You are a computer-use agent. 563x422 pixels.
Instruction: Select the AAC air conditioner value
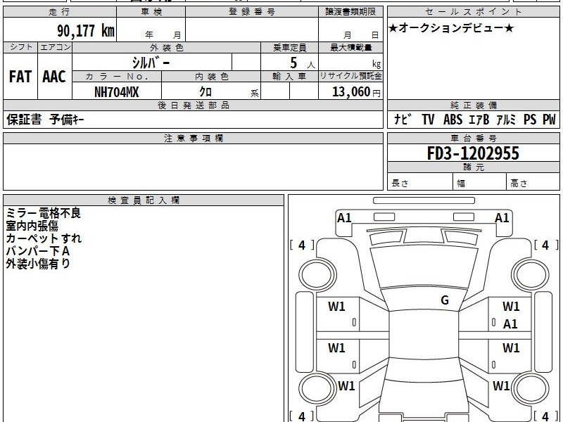pyautogui.click(x=54, y=77)
